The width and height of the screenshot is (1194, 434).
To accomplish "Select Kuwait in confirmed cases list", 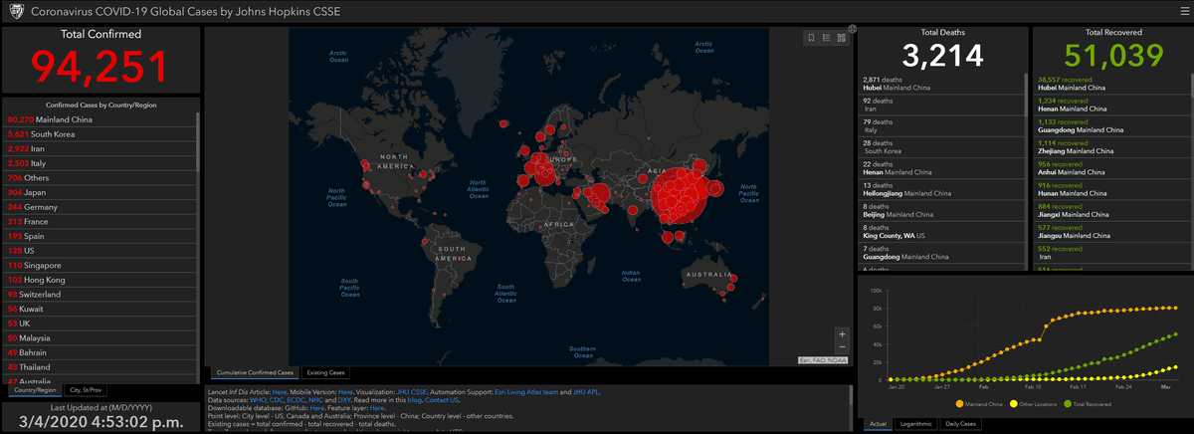I will (x=99, y=310).
